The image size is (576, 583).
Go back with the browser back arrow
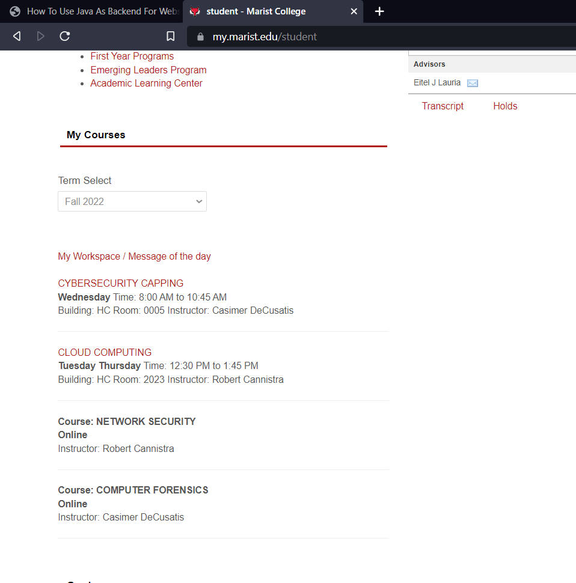[17, 36]
